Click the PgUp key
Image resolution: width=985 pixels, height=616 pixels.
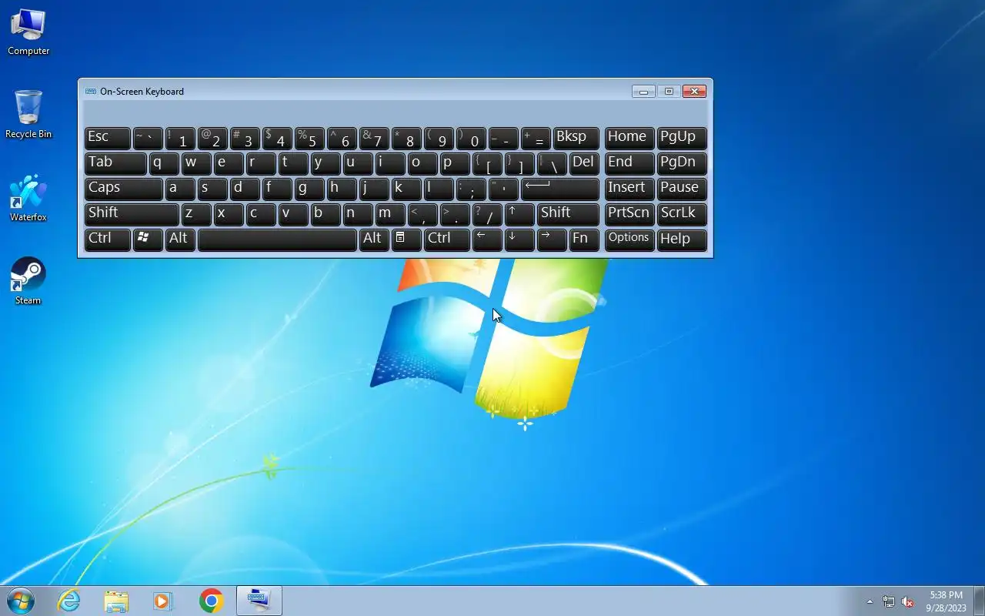682,138
